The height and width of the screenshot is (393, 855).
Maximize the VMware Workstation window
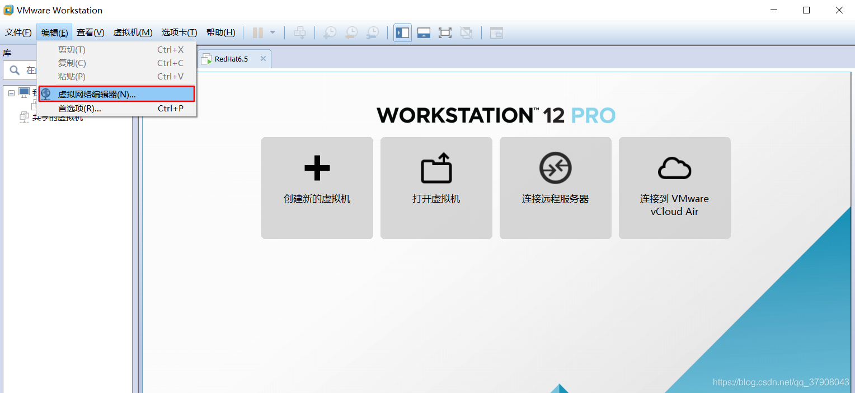coord(806,10)
